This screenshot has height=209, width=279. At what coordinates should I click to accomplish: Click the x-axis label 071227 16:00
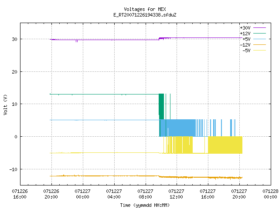[x=208, y=194]
